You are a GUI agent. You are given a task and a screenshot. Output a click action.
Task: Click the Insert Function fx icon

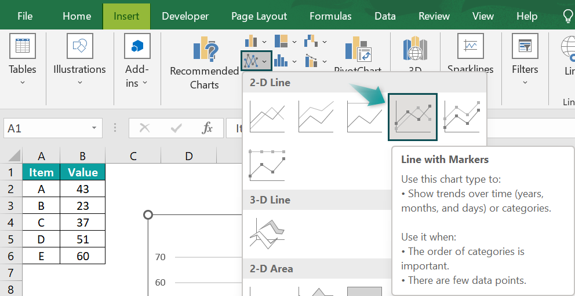pyautogui.click(x=208, y=128)
